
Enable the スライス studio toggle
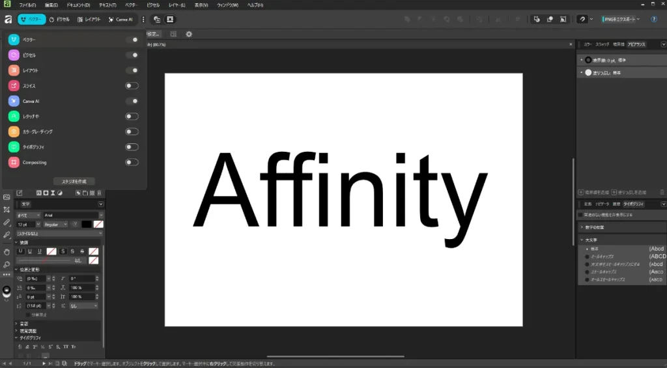pos(132,86)
